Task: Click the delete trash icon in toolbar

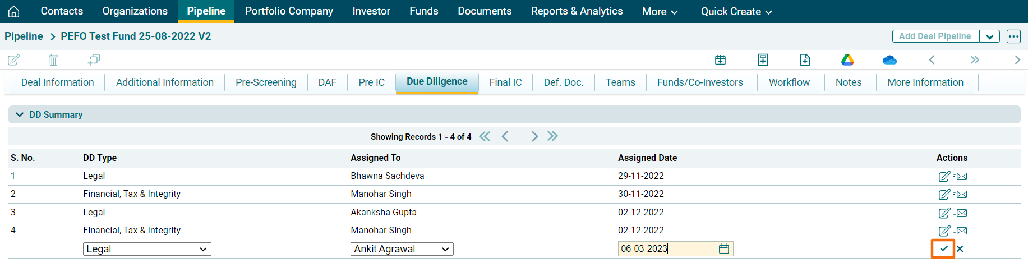Action: click(x=53, y=59)
